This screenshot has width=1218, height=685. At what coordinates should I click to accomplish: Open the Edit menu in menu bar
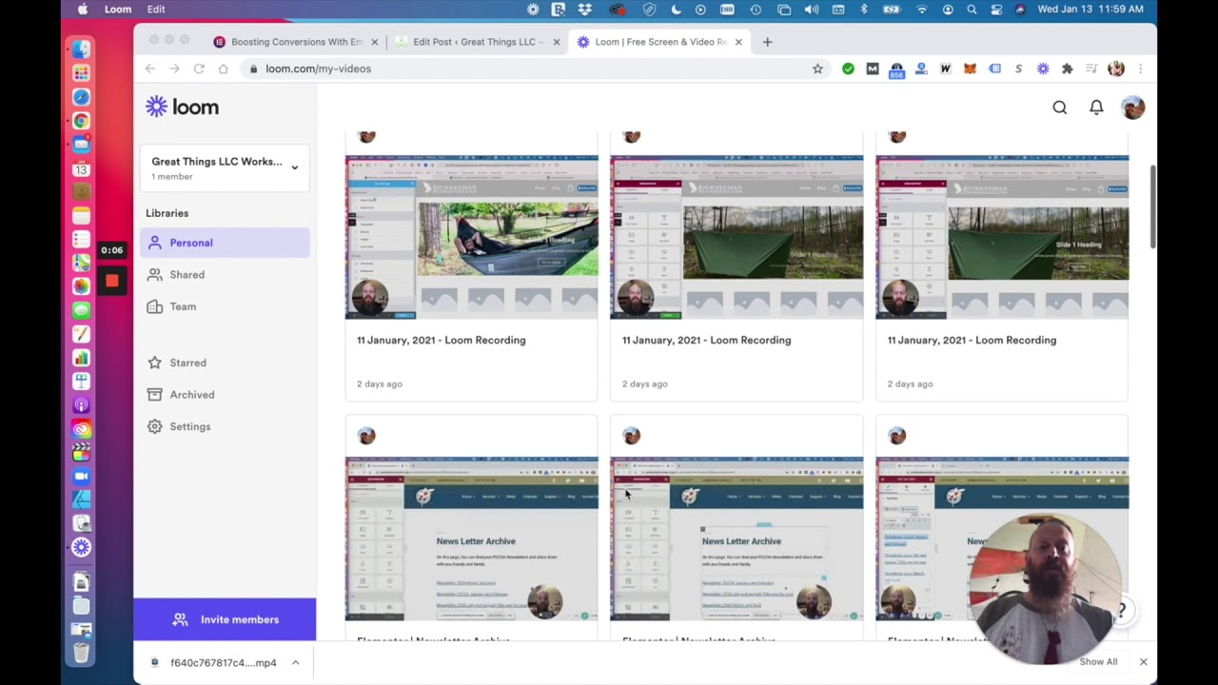pos(156,10)
